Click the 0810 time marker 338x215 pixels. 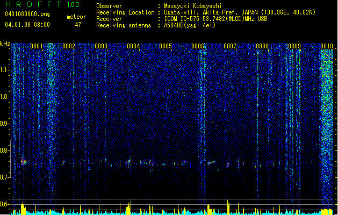pyautogui.click(x=327, y=46)
